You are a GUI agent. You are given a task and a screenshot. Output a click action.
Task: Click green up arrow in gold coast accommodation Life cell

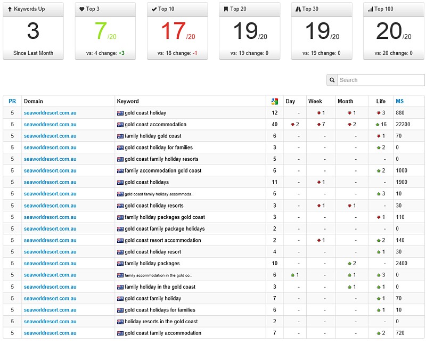pos(378,125)
